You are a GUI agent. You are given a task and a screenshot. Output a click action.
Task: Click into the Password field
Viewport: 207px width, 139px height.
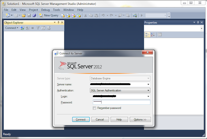click(x=122, y=102)
